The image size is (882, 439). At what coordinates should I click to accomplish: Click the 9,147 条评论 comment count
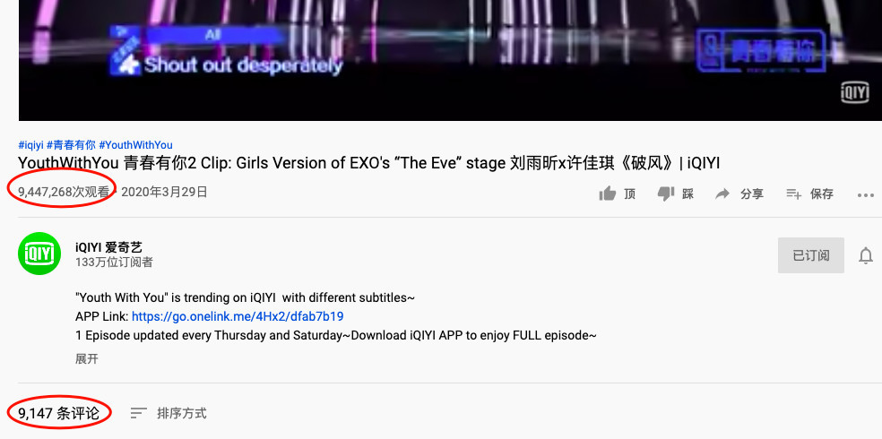[58, 414]
